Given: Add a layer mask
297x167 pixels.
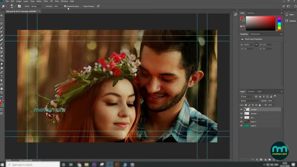Looking at the screenshot, I should tap(261, 160).
